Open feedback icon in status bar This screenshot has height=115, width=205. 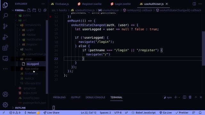[x=193, y=112]
